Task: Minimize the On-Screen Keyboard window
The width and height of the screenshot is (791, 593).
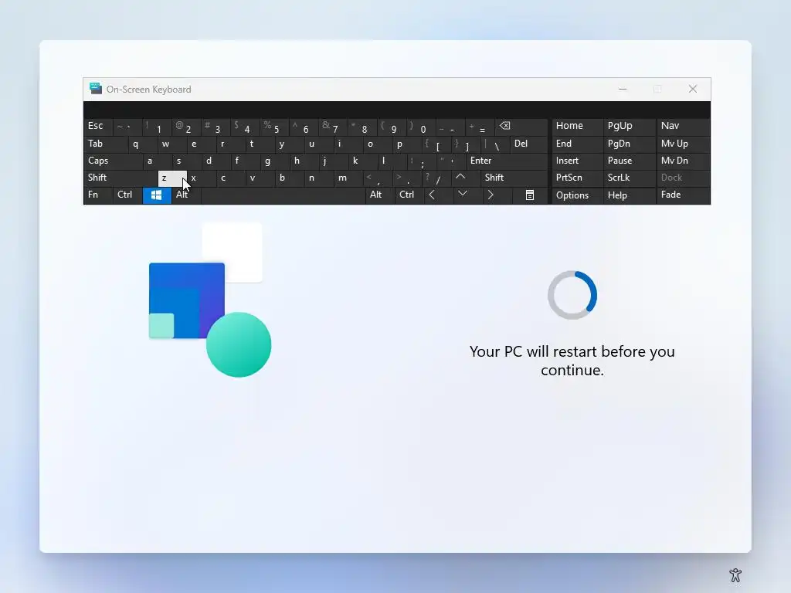Action: pos(623,90)
